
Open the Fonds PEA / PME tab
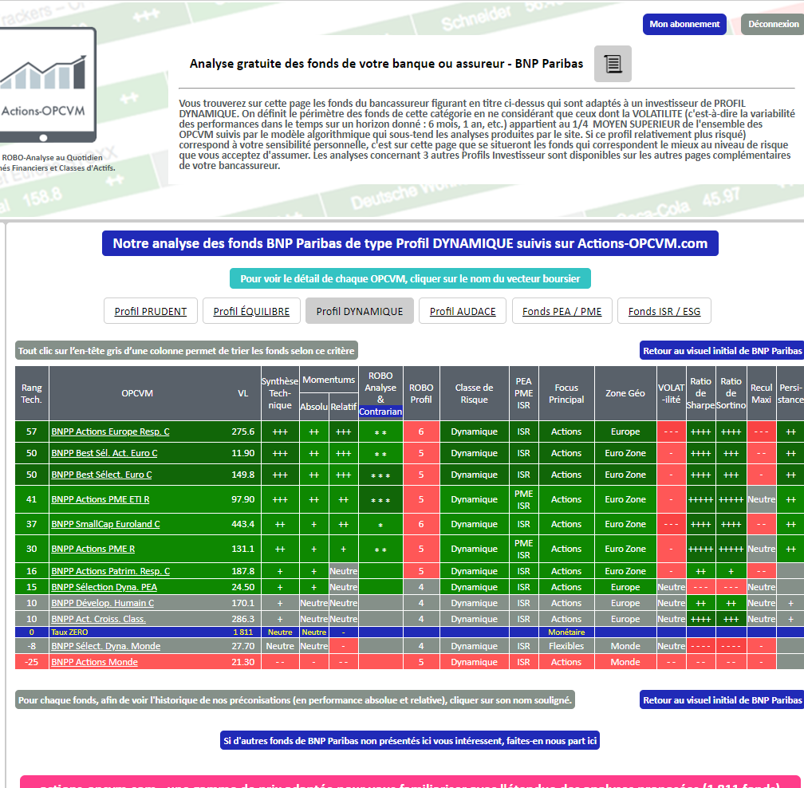click(562, 311)
